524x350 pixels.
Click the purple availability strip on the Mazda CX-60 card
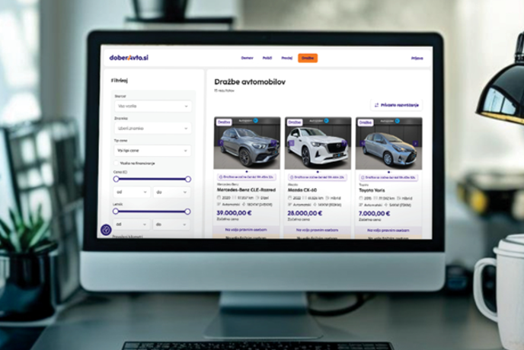(x=317, y=230)
